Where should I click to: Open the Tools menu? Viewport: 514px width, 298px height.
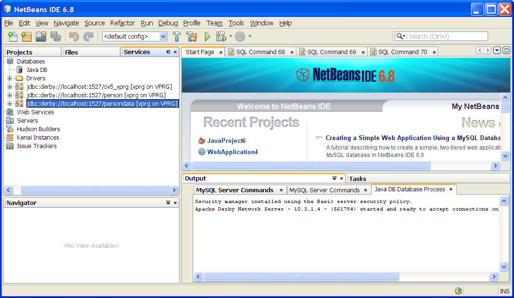tap(236, 23)
